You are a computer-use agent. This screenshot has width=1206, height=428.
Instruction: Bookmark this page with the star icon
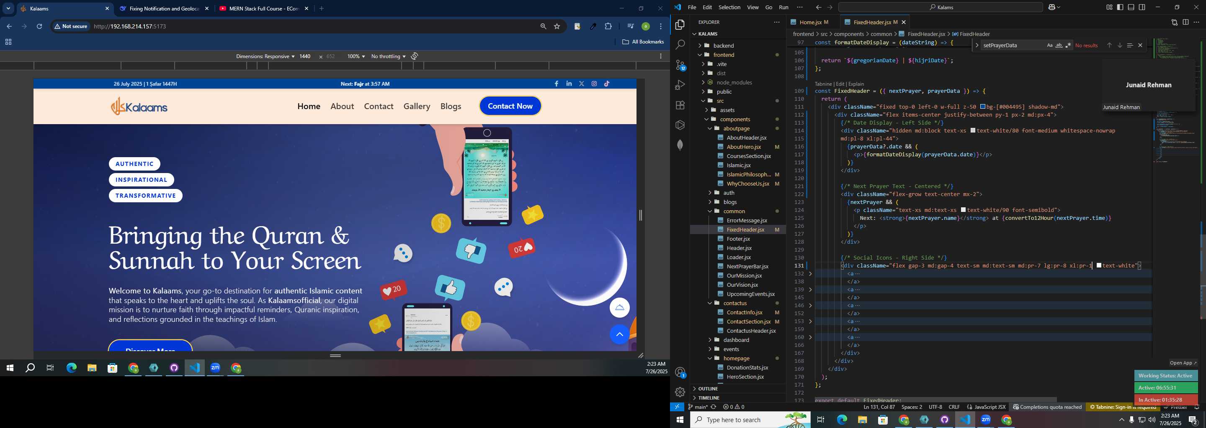tap(557, 26)
